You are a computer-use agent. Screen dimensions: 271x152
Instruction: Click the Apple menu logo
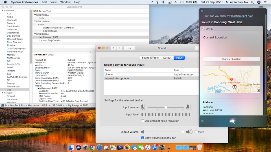(5, 2)
